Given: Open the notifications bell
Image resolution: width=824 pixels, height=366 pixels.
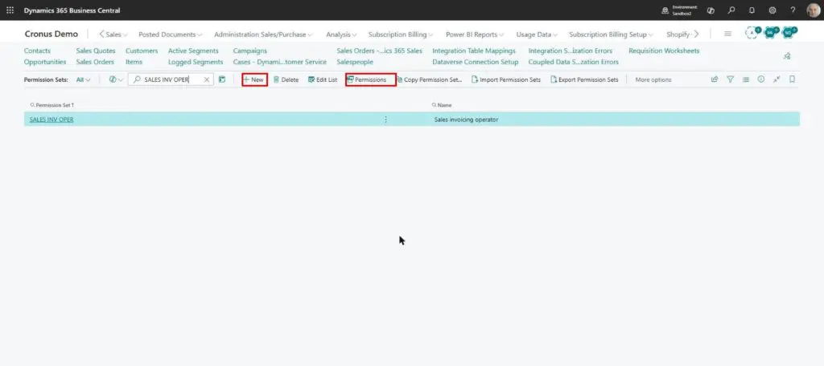Looking at the screenshot, I should click(752, 10).
